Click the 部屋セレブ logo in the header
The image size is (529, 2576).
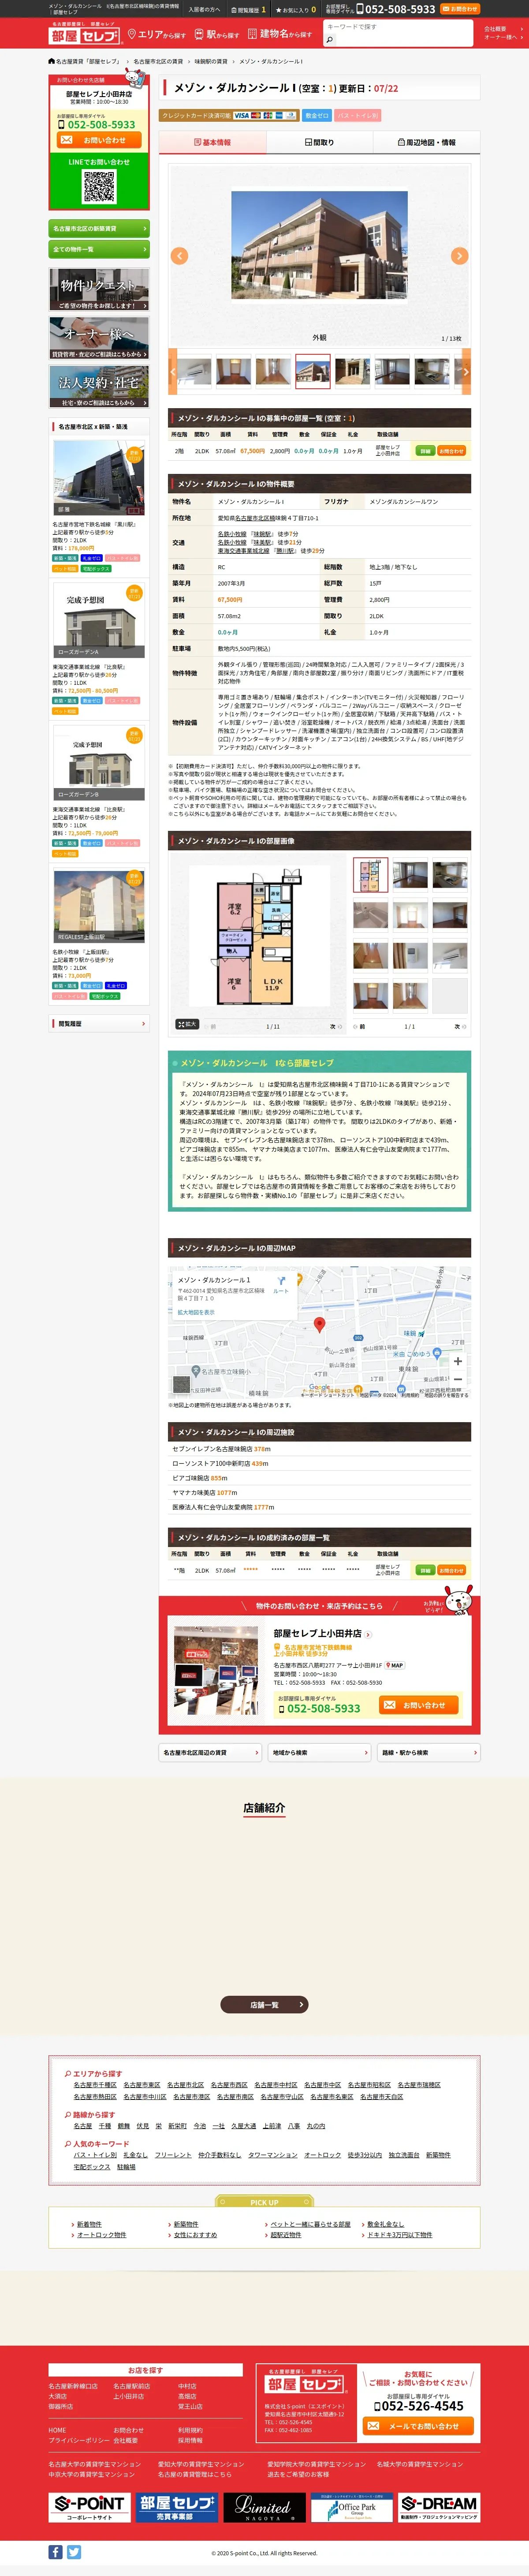pos(85,33)
